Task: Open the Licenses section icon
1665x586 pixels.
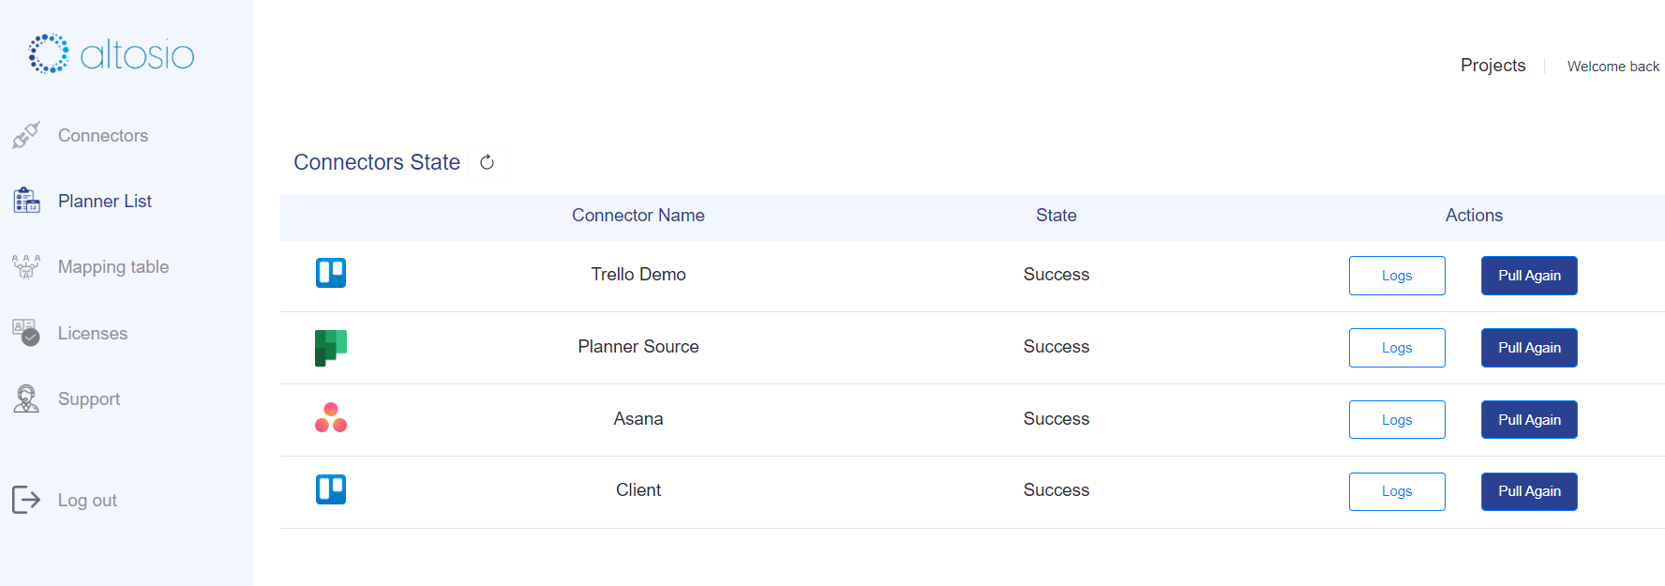Action: click(x=26, y=333)
